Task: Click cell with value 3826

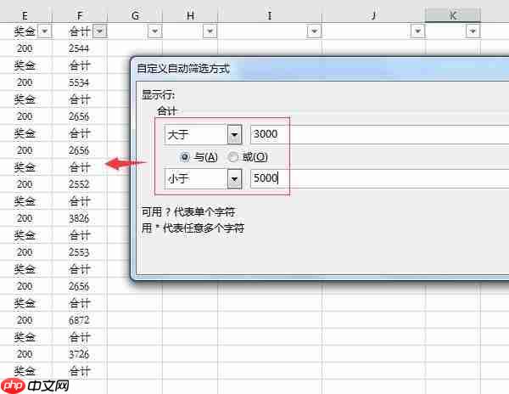Action: point(80,218)
